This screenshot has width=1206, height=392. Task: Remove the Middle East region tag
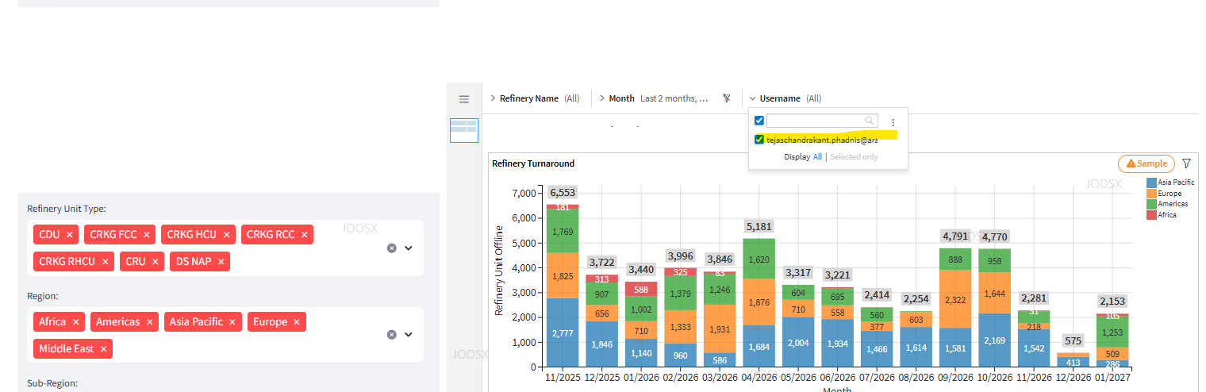click(104, 348)
